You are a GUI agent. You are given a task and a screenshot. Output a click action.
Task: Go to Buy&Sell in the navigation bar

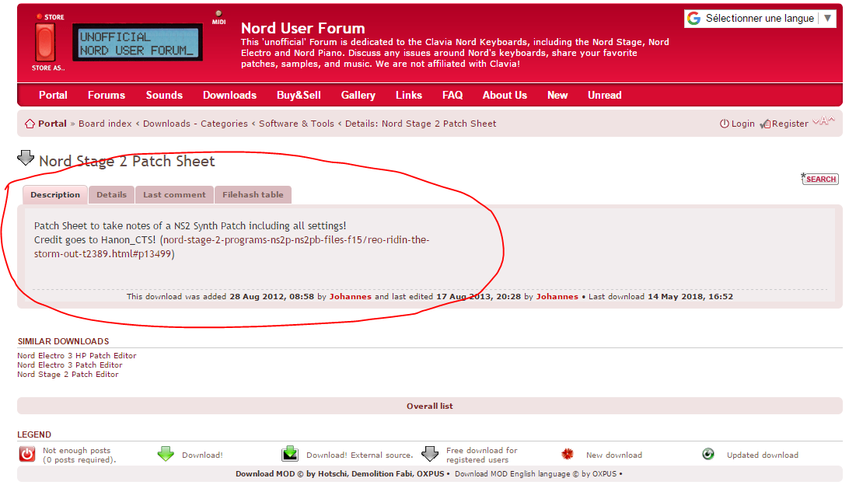pos(299,95)
